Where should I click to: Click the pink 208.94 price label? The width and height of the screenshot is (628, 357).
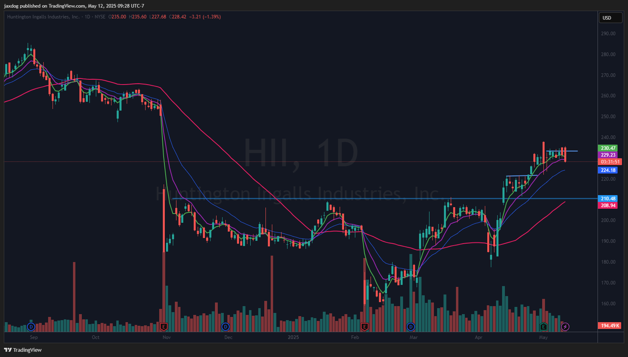click(608, 206)
